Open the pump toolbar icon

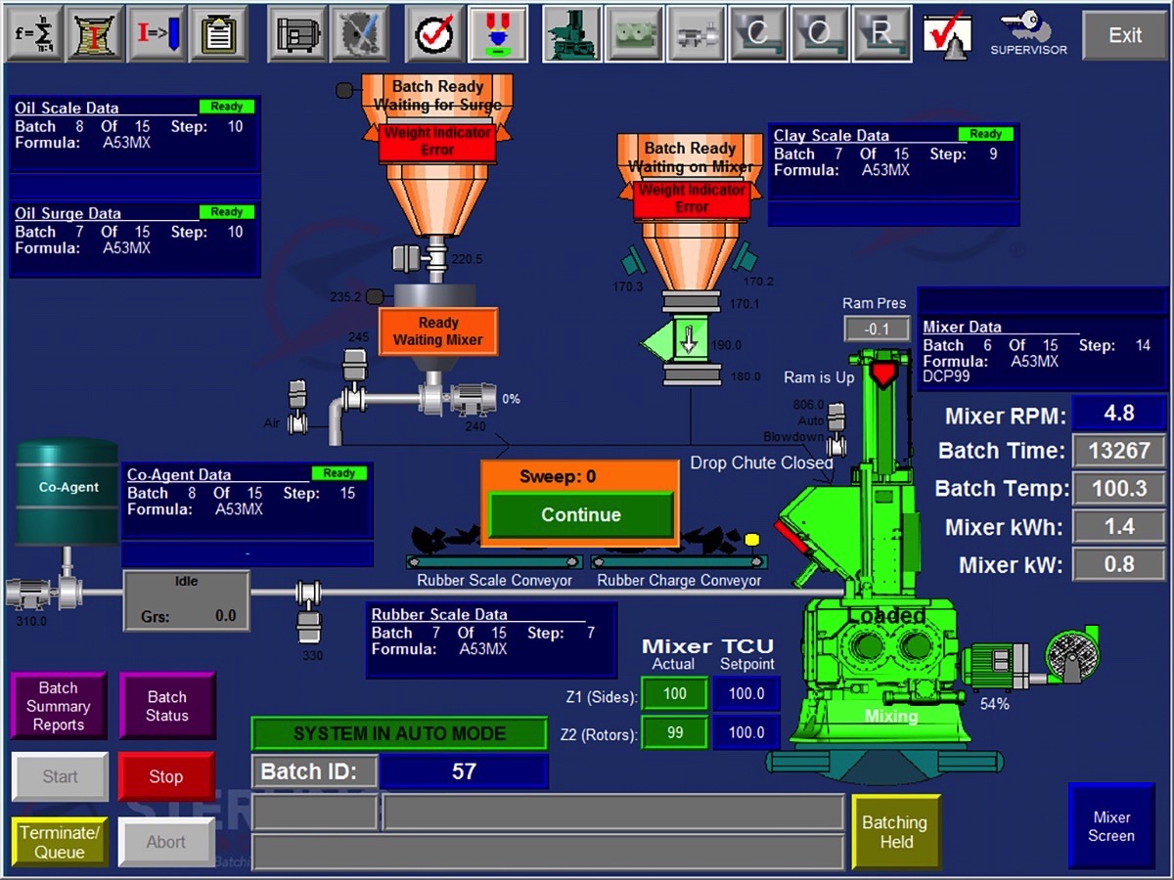[697, 34]
